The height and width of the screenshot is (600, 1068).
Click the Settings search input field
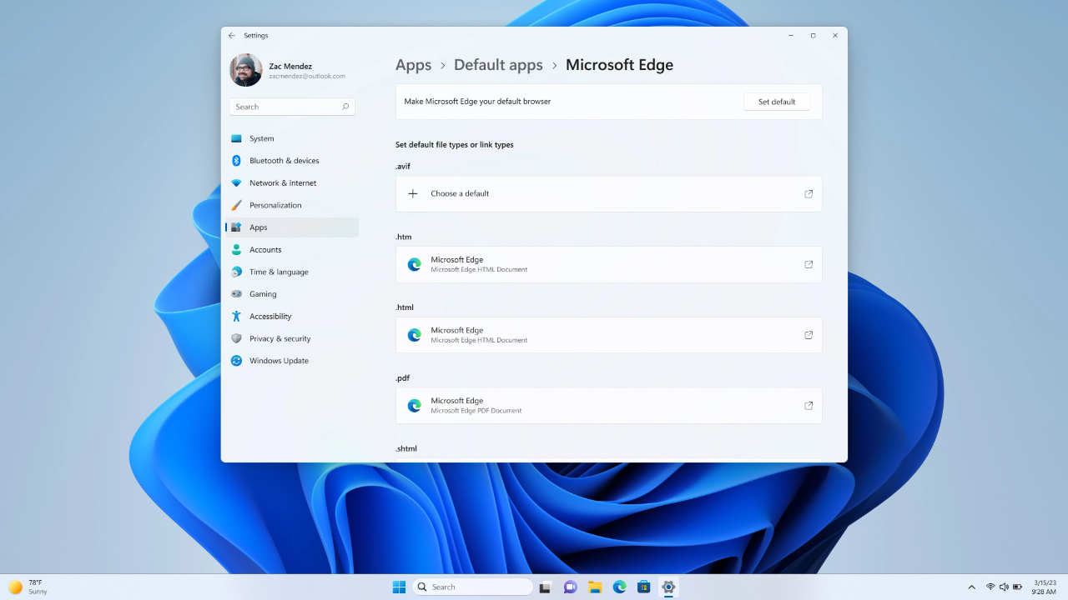point(292,107)
